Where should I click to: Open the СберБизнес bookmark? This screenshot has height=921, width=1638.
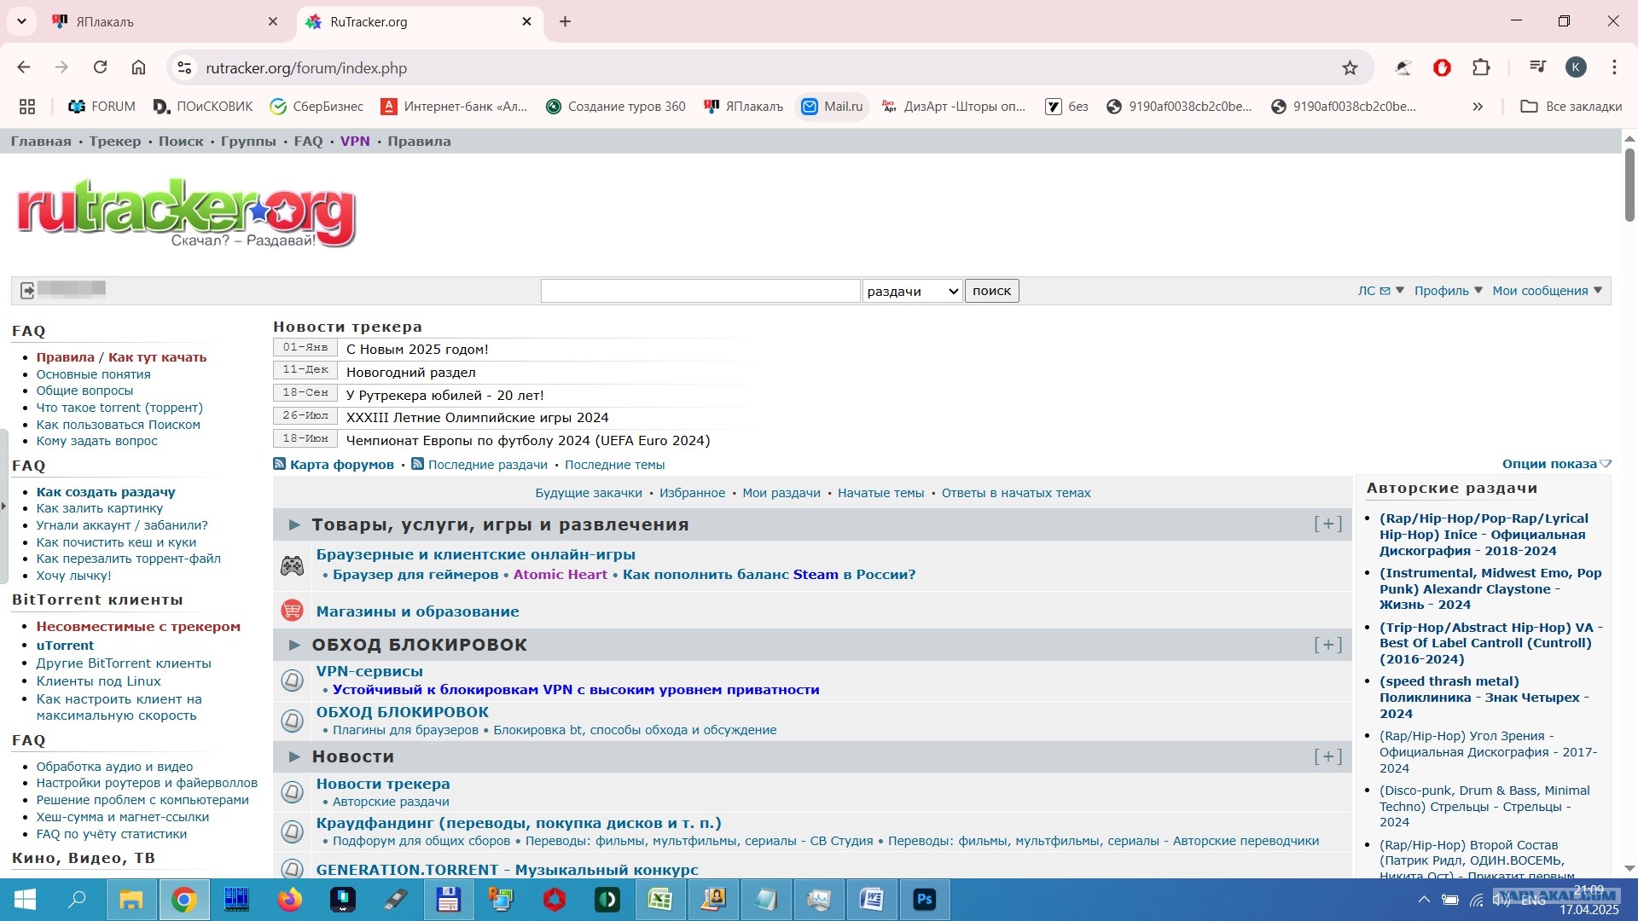point(317,107)
